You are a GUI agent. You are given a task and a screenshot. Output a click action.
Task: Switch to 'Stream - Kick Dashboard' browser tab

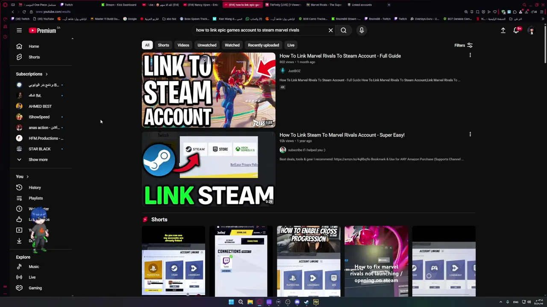pos(119,5)
